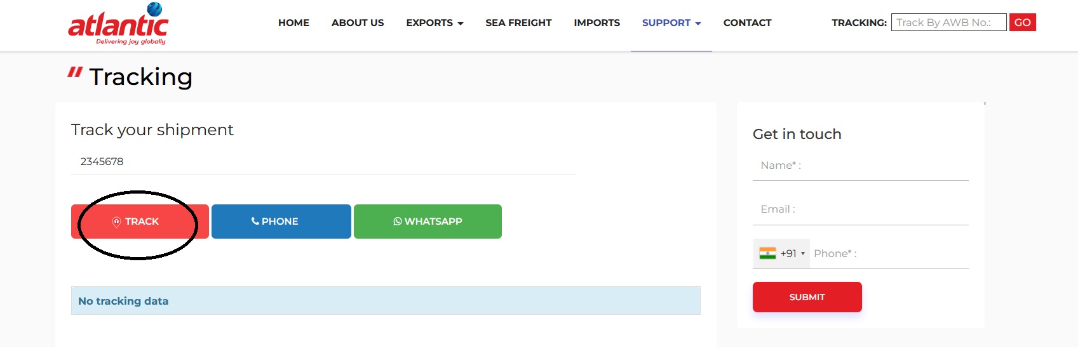This screenshot has width=1078, height=351.
Task: Expand the Support dropdown menu
Action: tap(671, 23)
